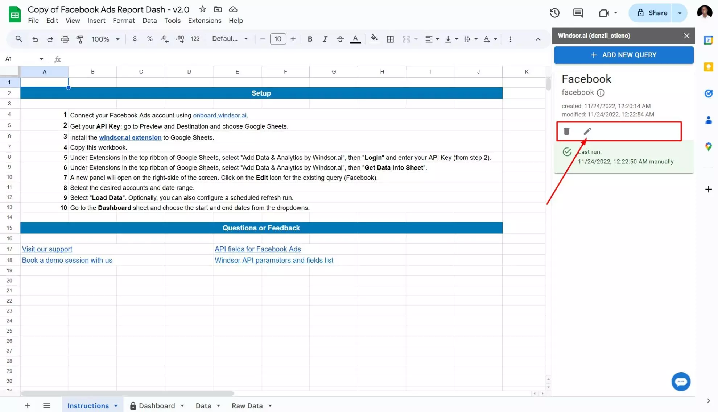Image resolution: width=718 pixels, height=412 pixels.
Task: Open the comments icon in header
Action: click(x=578, y=13)
